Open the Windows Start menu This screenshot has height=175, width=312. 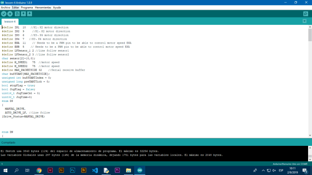pyautogui.click(x=5, y=170)
